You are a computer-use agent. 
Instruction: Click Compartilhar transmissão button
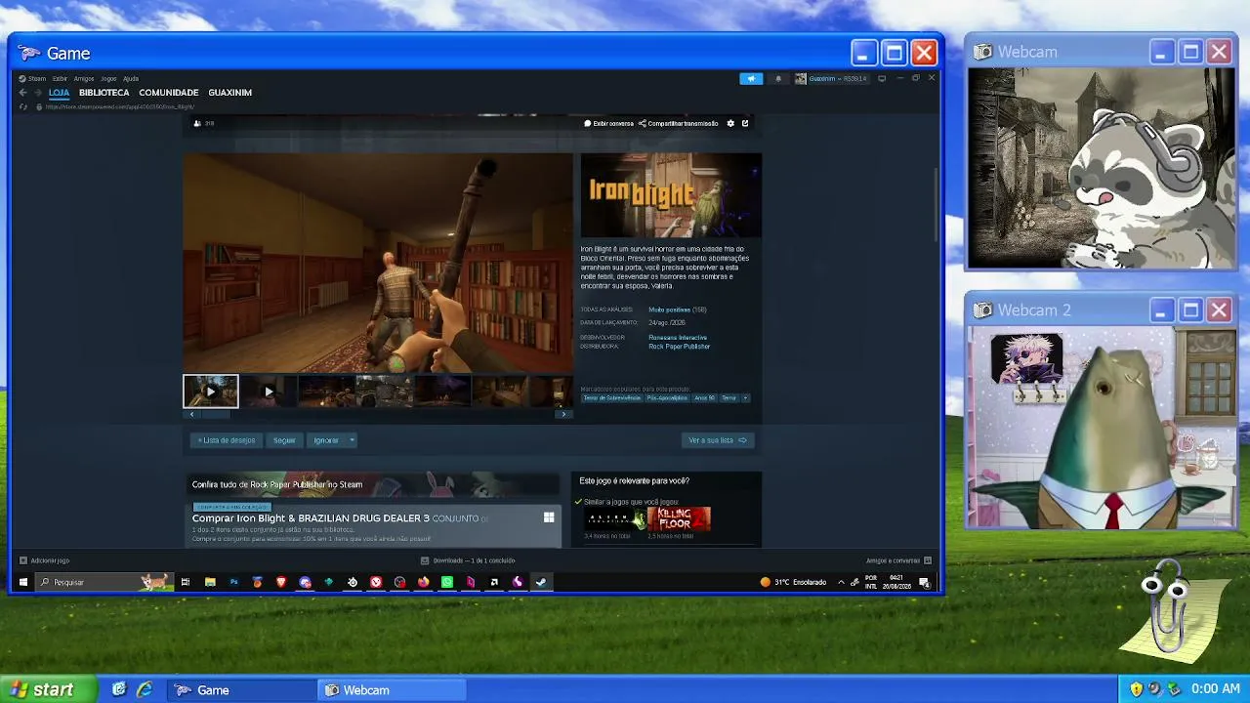[679, 124]
